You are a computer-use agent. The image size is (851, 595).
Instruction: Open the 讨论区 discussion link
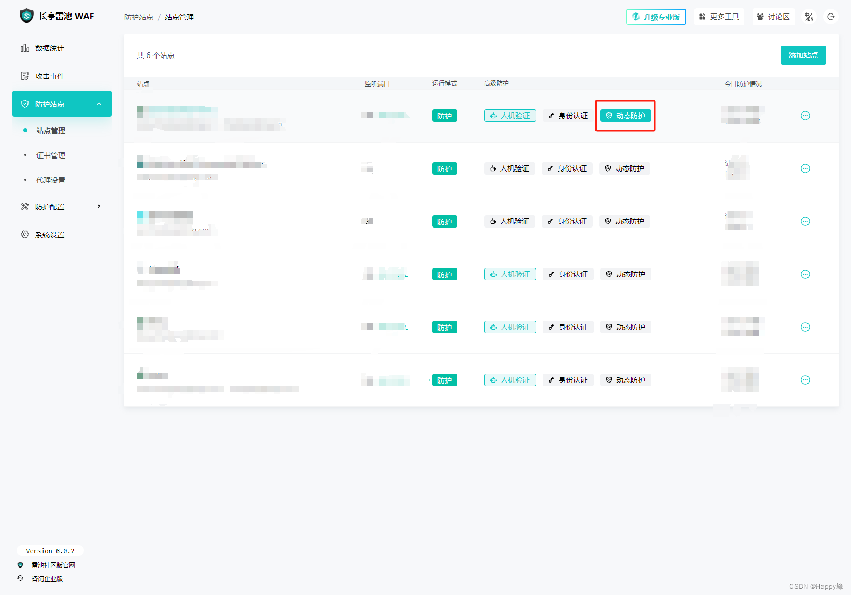774,17
